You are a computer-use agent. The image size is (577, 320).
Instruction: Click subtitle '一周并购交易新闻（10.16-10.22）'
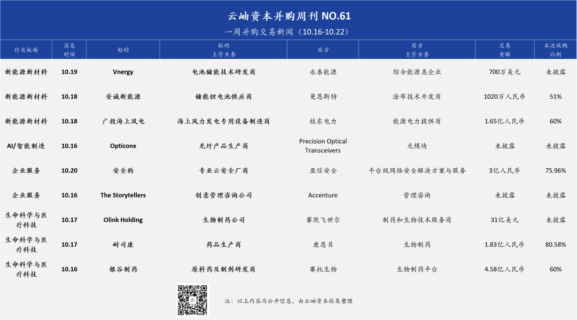[287, 32]
